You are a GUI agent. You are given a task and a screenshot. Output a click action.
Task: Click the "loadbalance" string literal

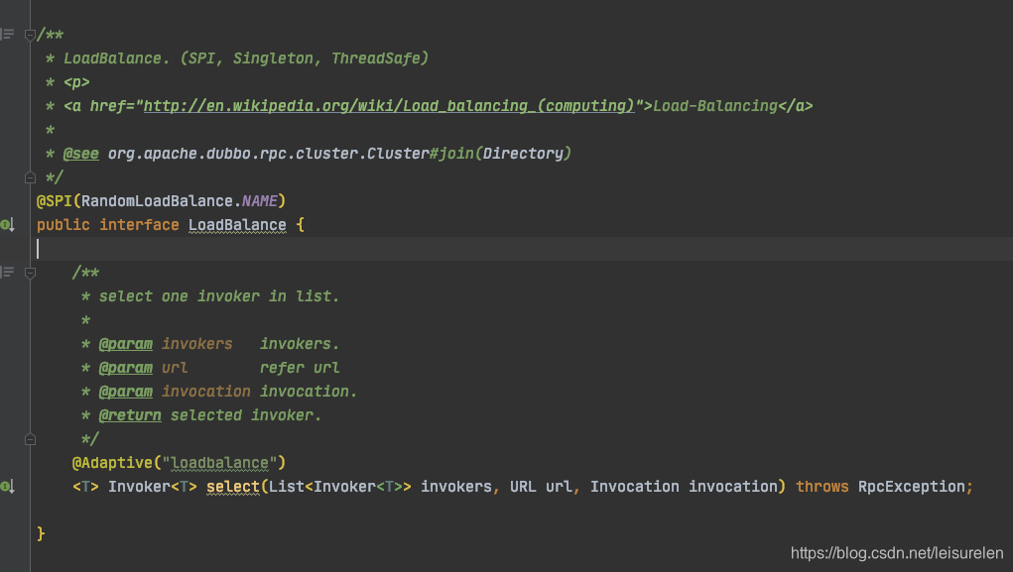219,463
